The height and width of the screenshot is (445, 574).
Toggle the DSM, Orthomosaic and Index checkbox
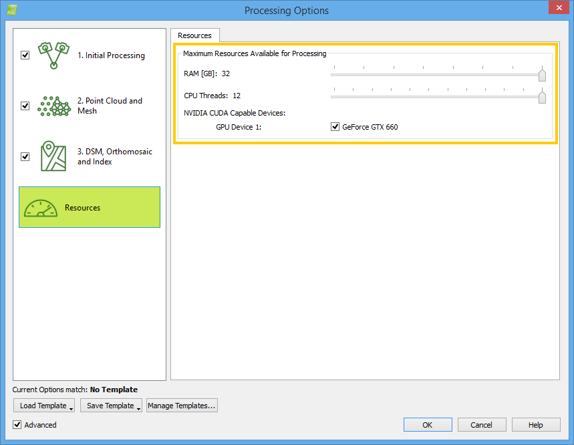[x=25, y=156]
